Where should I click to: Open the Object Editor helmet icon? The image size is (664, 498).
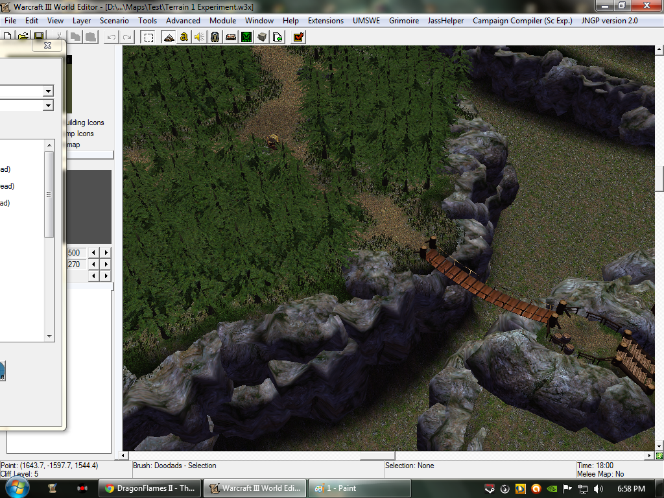pyautogui.click(x=215, y=37)
